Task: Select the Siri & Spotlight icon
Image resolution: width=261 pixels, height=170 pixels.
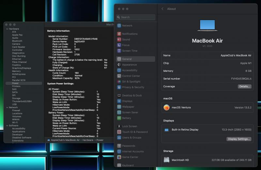Action: tap(119, 82)
